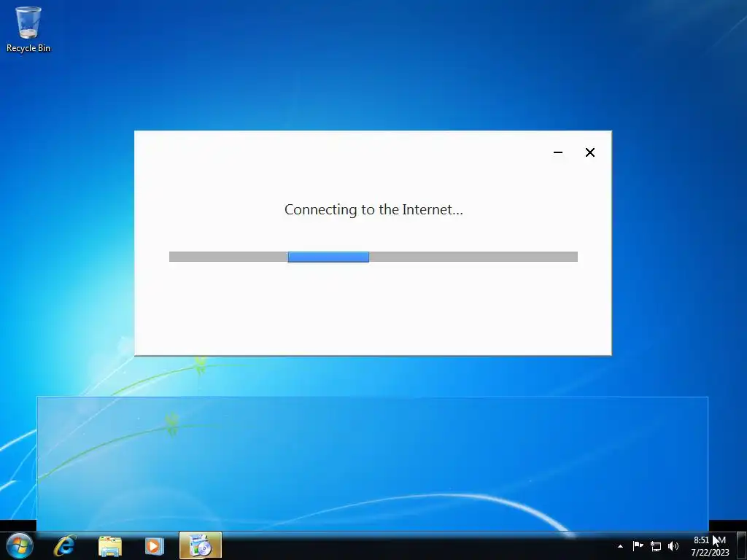This screenshot has height=560, width=747.
Task: Click the 'Connecting to the Internet...' text
Action: tap(373, 209)
